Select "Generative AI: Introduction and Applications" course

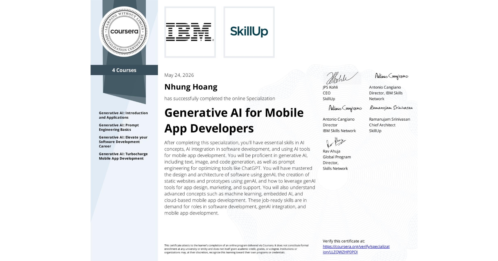click(x=123, y=115)
